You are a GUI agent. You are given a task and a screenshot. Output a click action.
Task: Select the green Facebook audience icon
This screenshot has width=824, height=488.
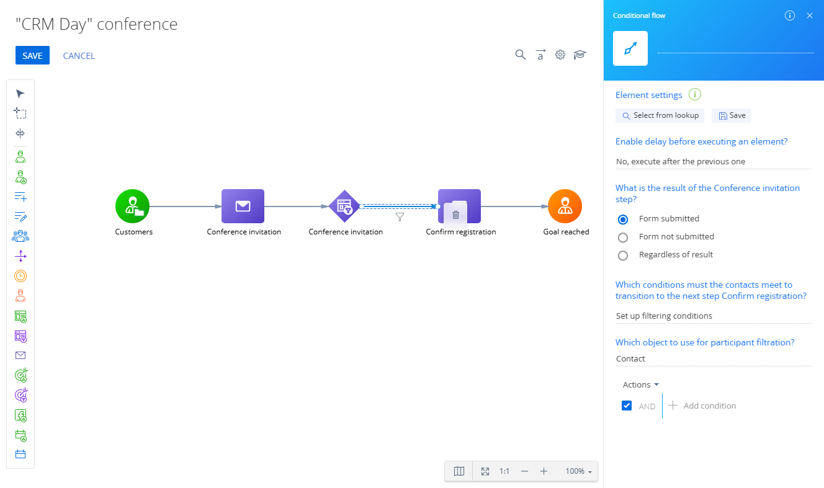coord(20,415)
